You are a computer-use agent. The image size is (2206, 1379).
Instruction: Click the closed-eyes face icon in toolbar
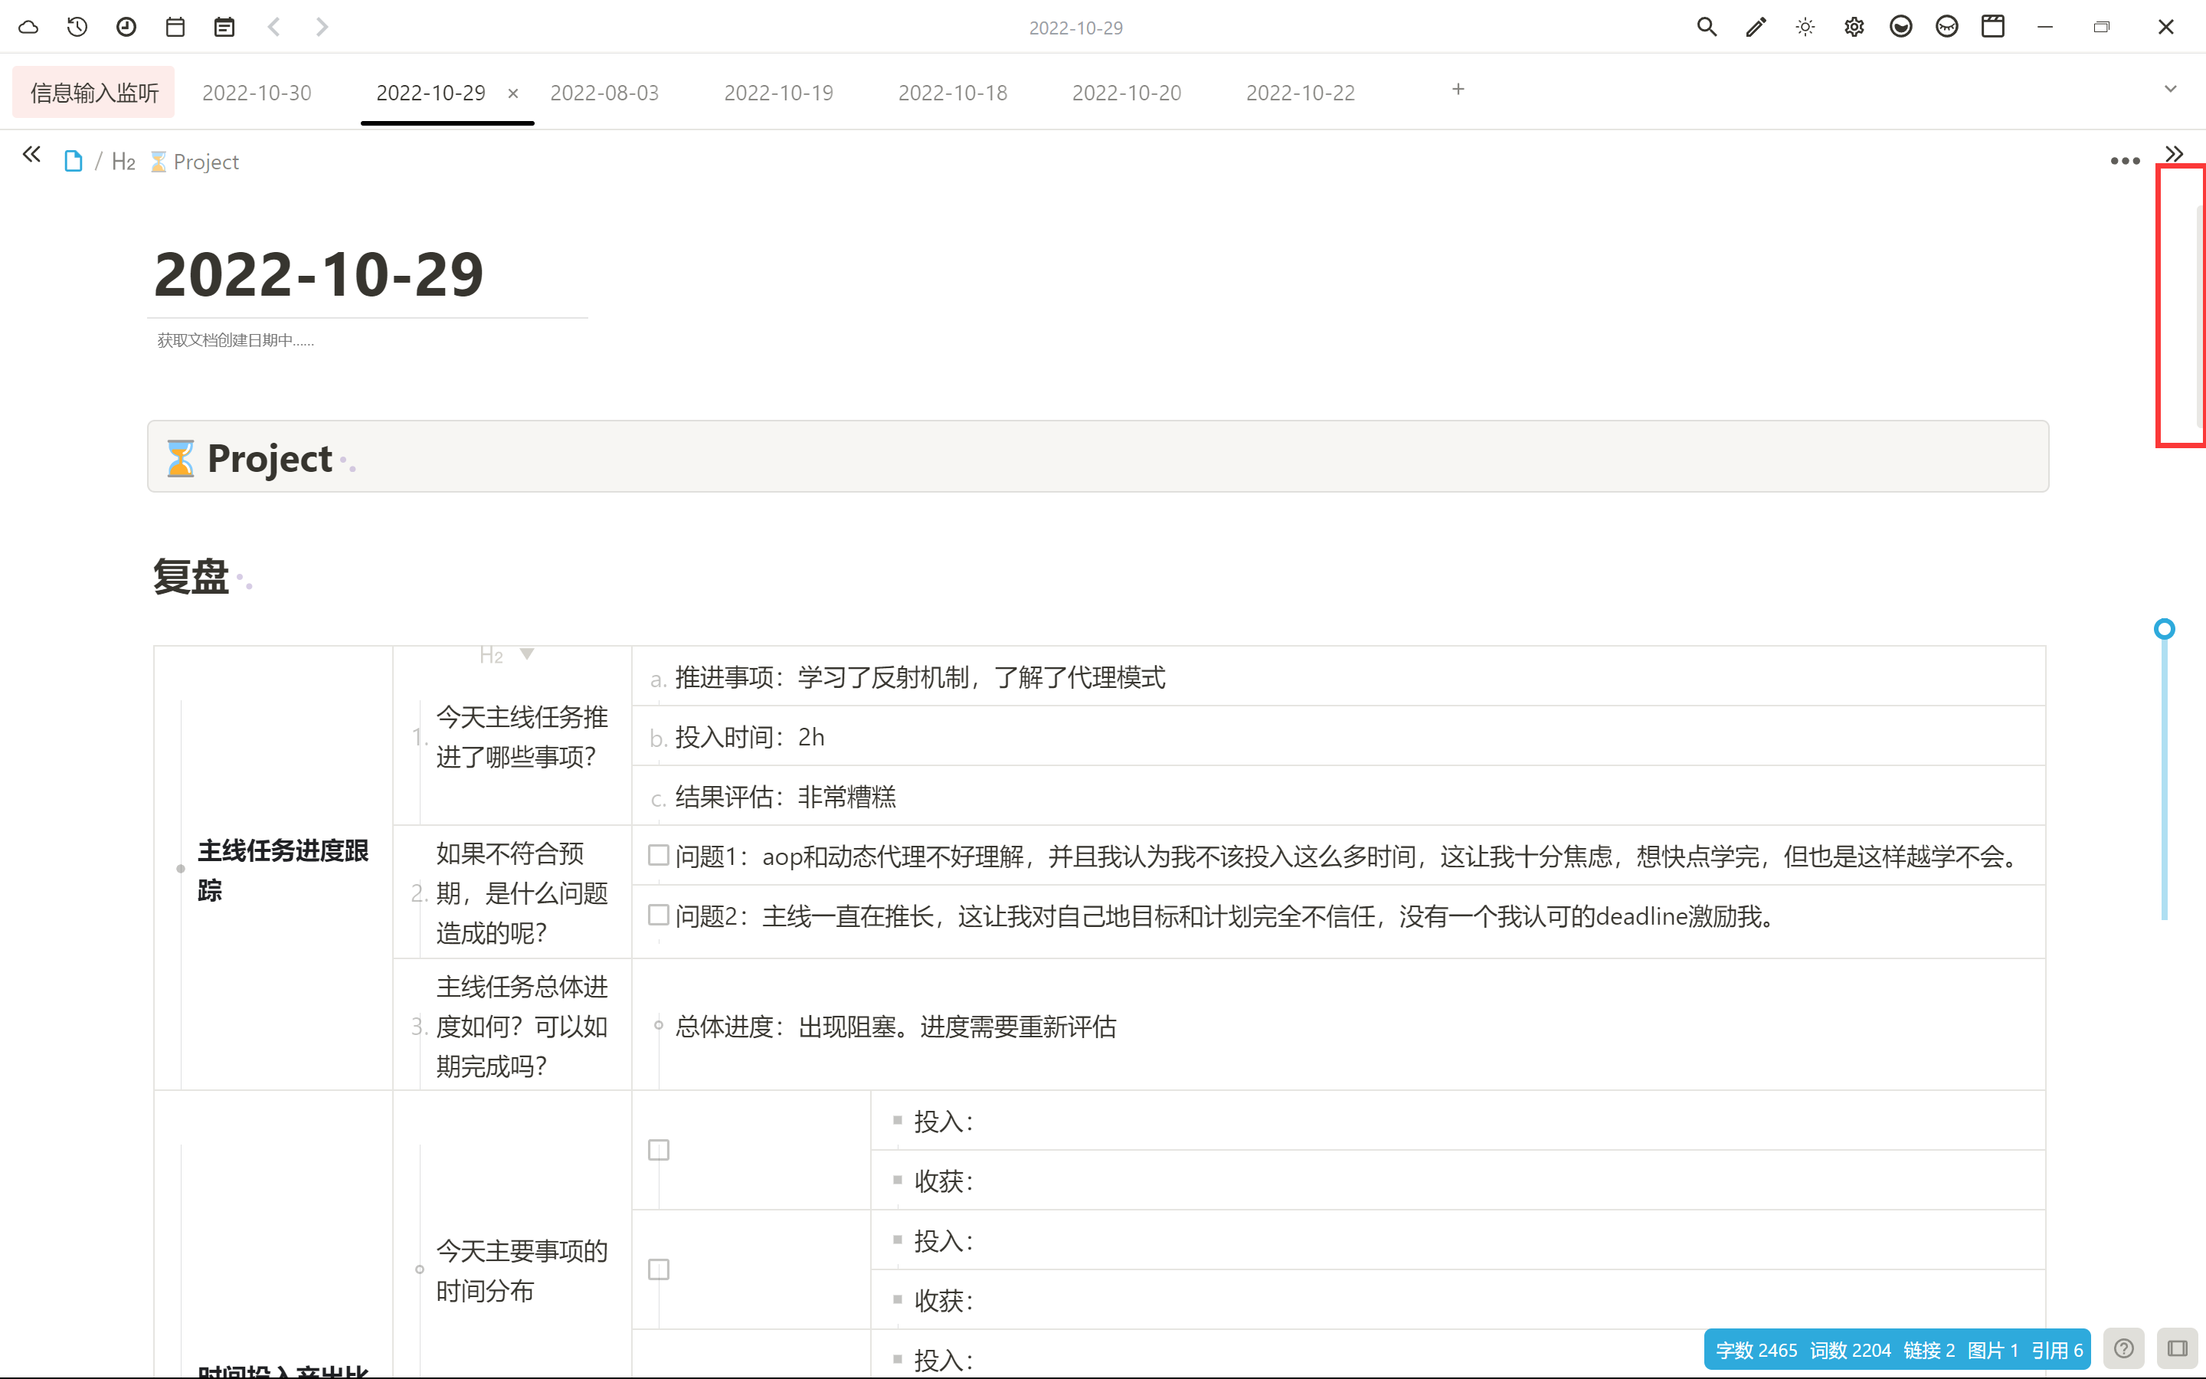[x=1947, y=28]
